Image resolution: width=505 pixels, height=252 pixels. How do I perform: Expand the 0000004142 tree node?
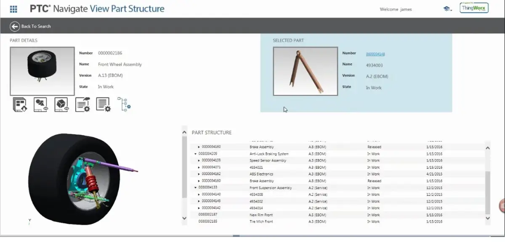199,208
